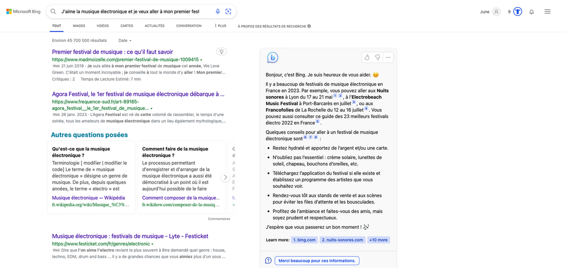This screenshot has width=566, height=268.
Task: Switch to IMAGES tab
Action: [x=79, y=26]
